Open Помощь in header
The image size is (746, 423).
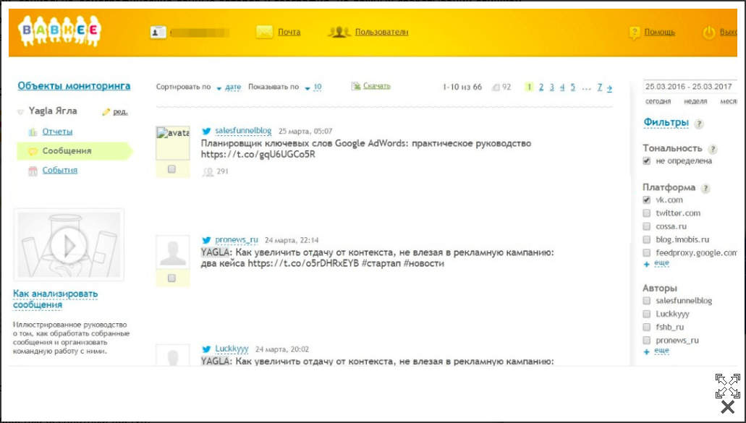[x=659, y=33]
